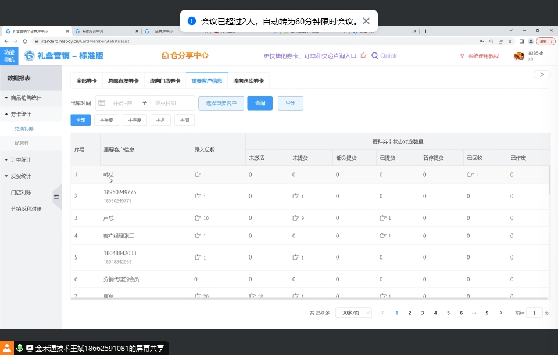558x355 pixels.
Task: Click the table's vertical scrollbar
Action: [549, 180]
